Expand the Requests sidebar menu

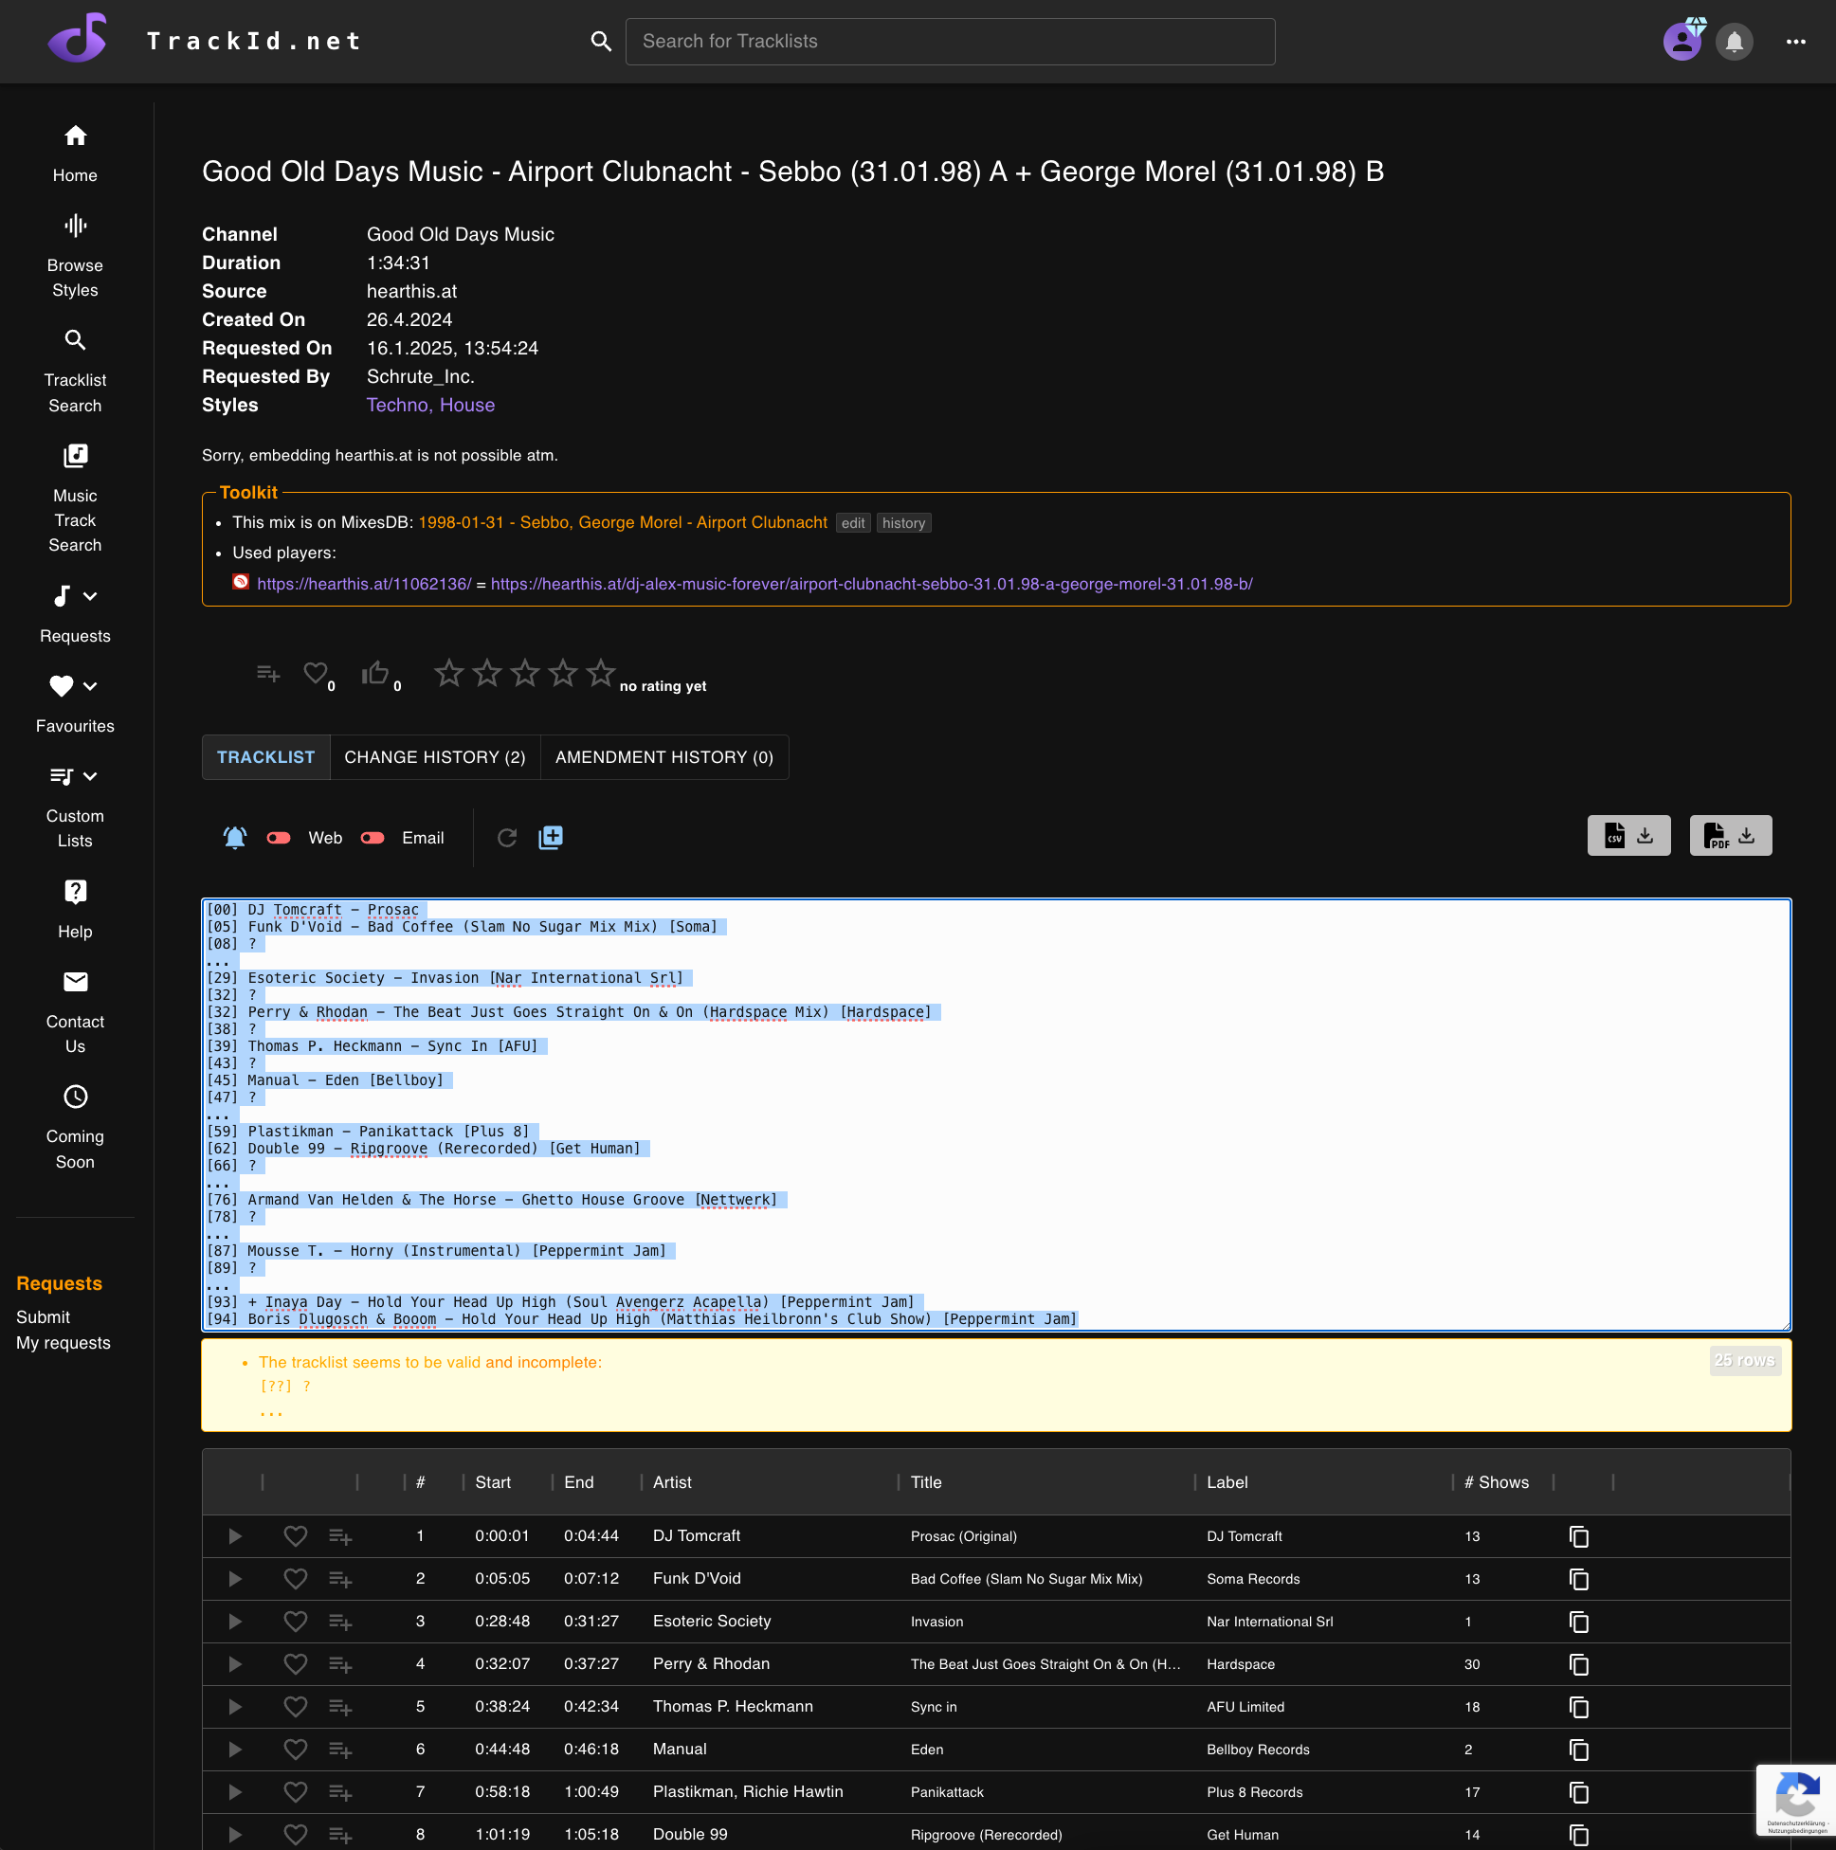pyautogui.click(x=90, y=595)
